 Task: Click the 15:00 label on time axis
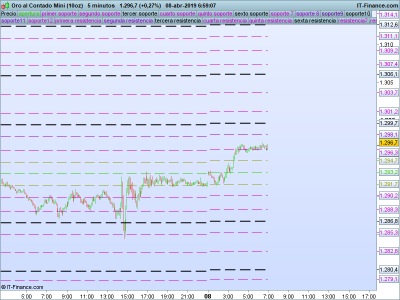(x=127, y=296)
